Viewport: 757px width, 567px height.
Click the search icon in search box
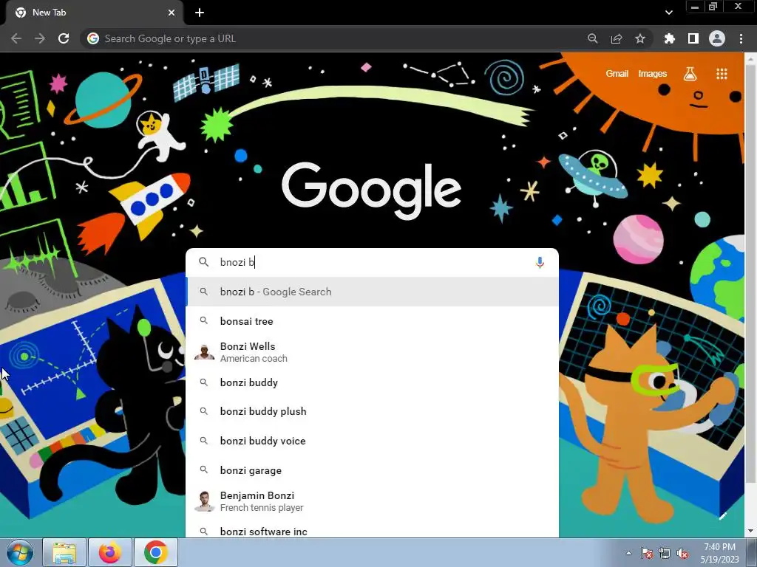pos(204,262)
